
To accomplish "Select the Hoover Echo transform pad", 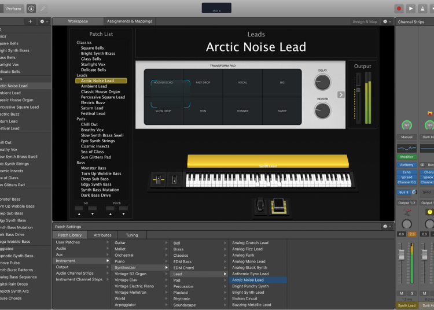I will [163, 83].
